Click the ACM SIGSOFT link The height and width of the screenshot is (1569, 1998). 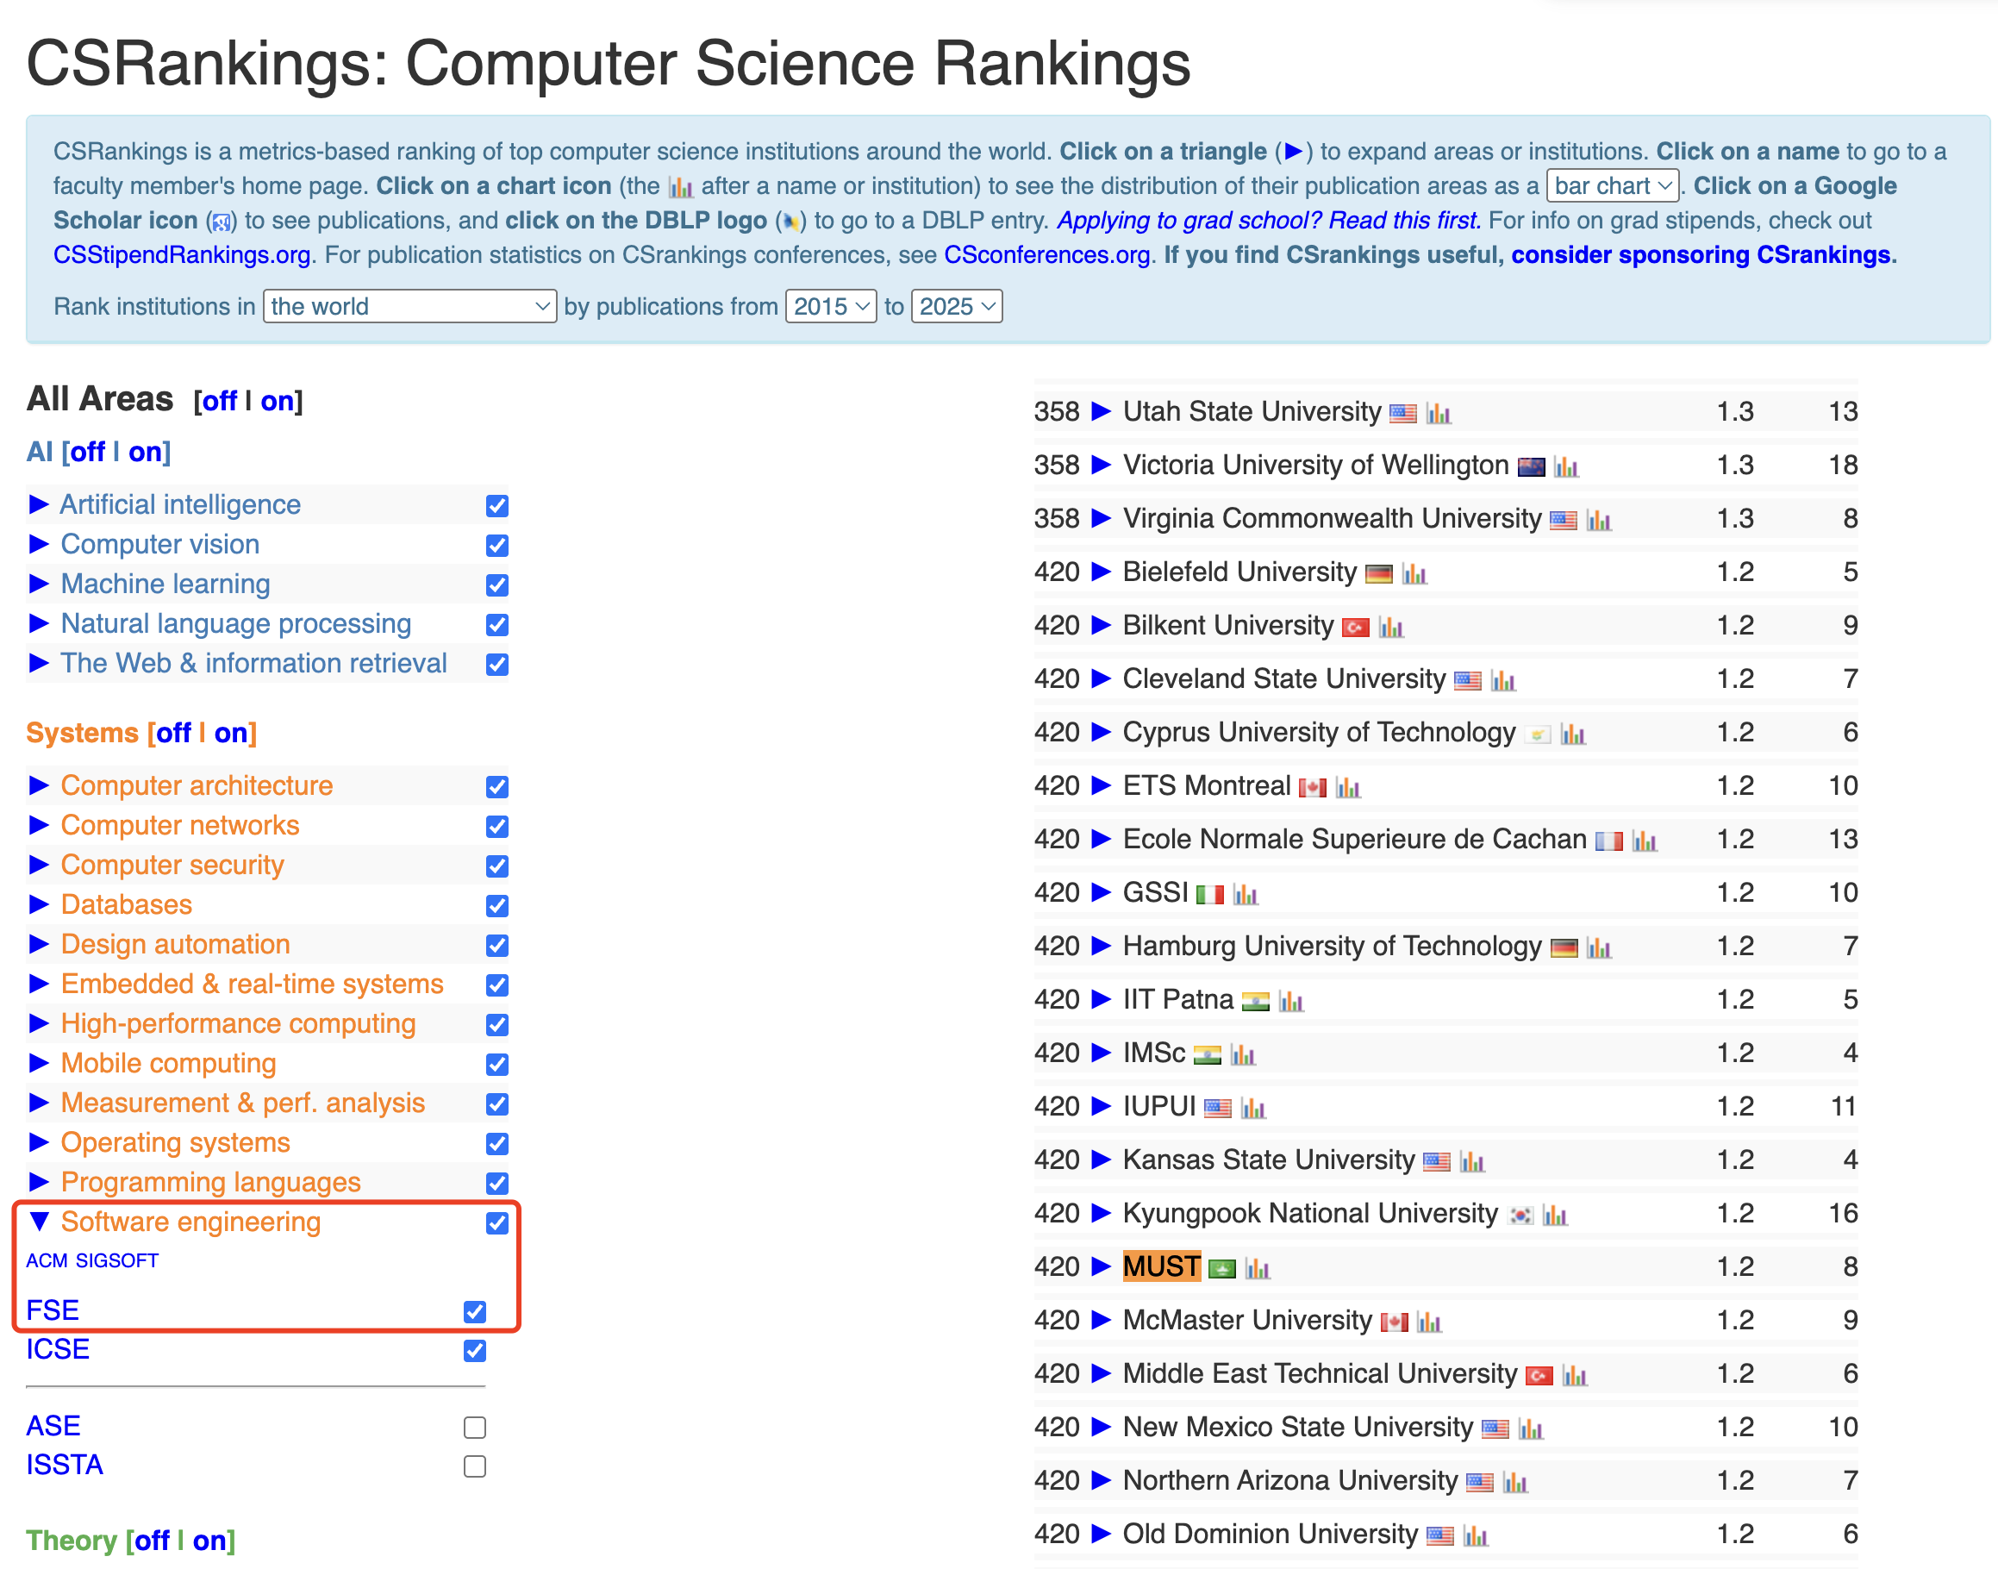click(x=92, y=1261)
